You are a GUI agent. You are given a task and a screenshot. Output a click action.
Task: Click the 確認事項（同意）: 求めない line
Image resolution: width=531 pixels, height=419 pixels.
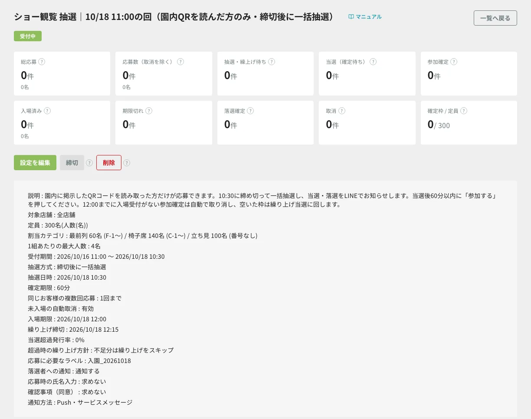click(67, 392)
